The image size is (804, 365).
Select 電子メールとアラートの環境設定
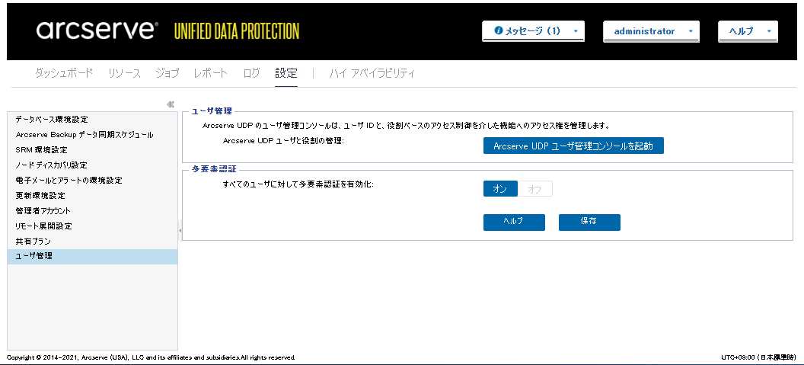pos(92,180)
